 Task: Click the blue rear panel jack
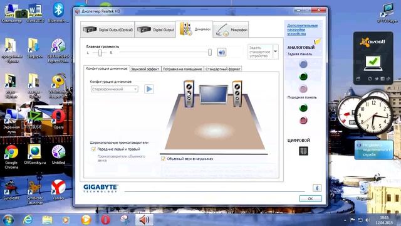[303, 64]
